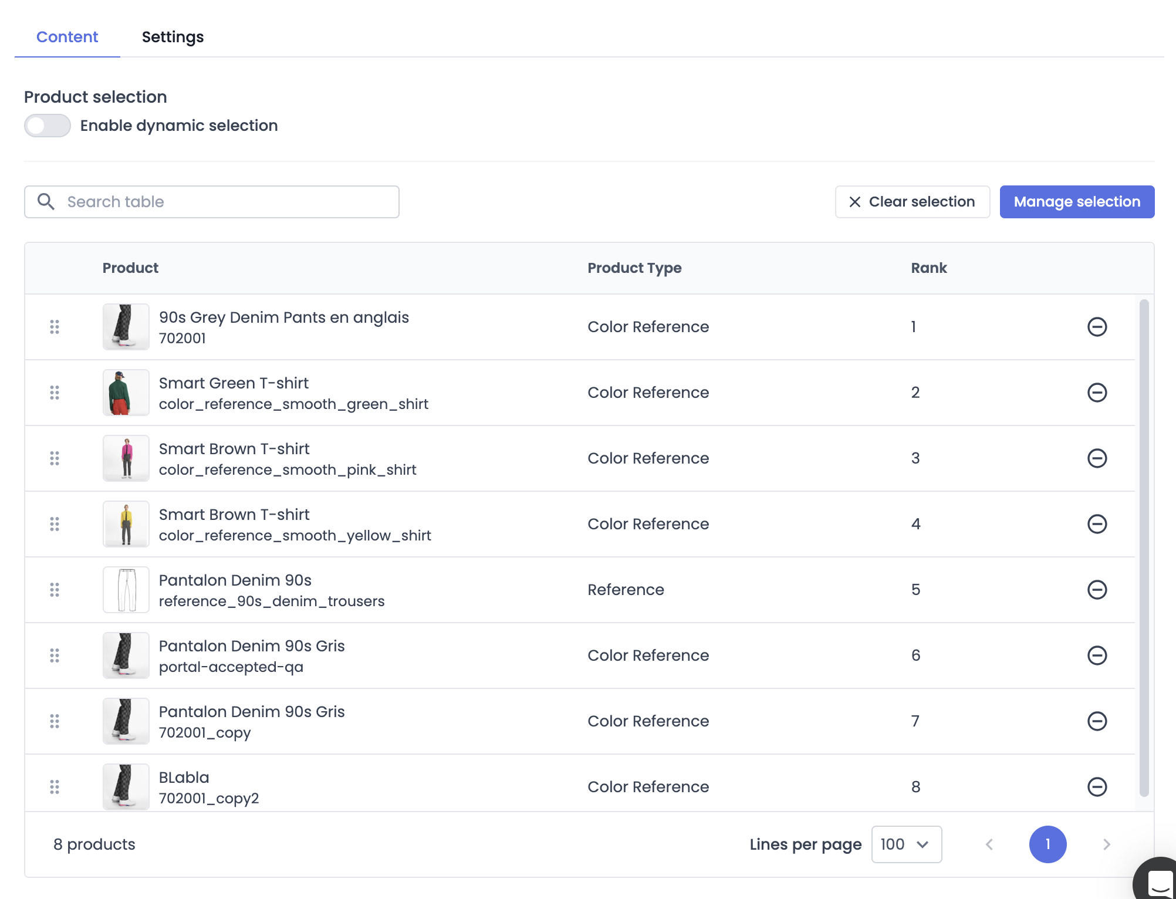Grab drag handle of pink_shirt row

[x=55, y=458]
